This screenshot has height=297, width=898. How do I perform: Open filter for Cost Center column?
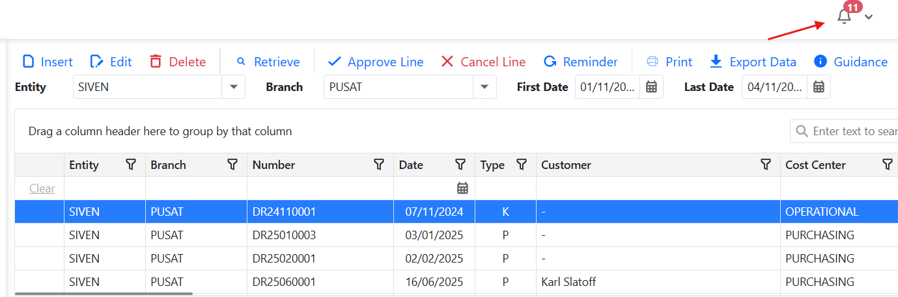click(x=887, y=164)
